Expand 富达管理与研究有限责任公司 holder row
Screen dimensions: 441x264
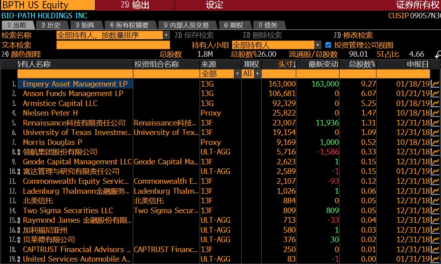tap(19, 172)
